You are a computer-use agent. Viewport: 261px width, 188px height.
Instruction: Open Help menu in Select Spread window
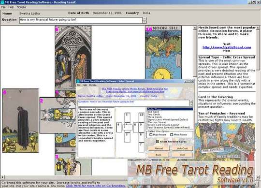[85, 85]
